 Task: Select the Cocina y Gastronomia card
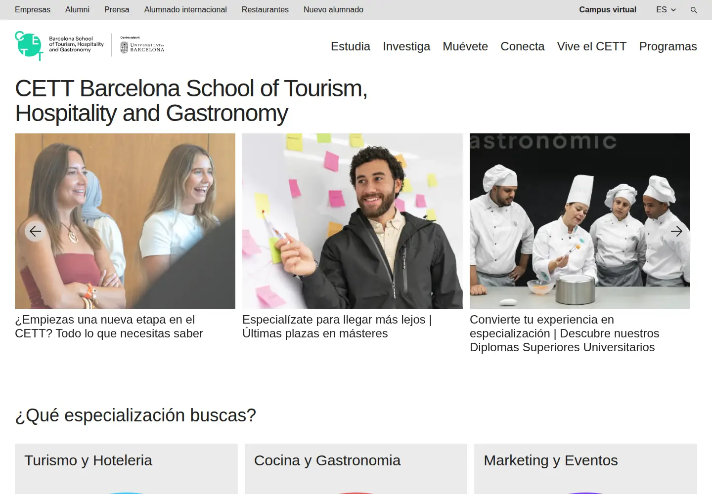356,468
